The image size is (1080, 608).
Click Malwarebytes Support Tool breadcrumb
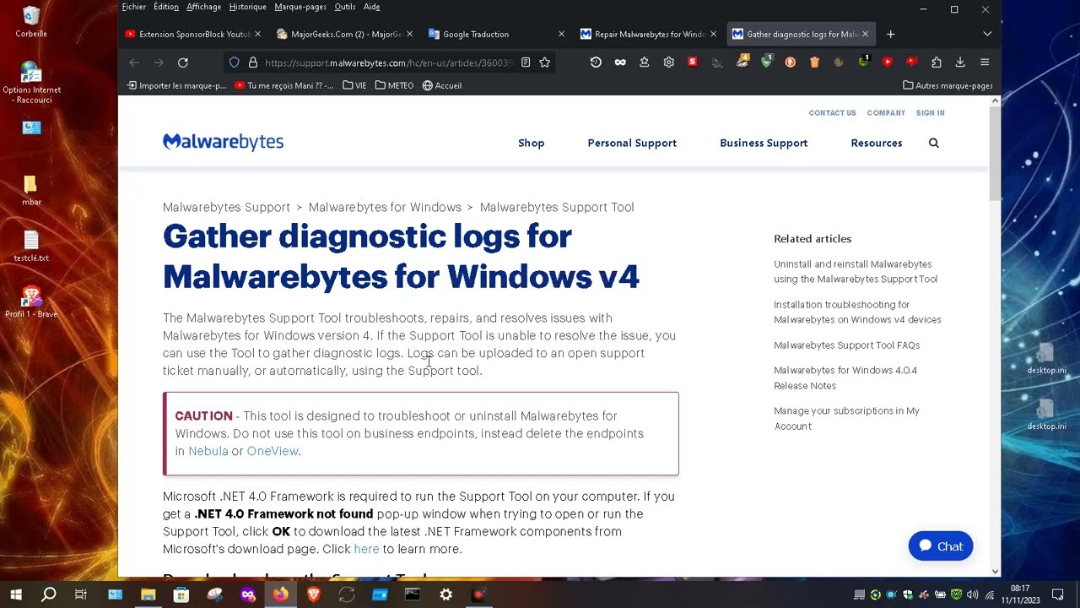coord(557,207)
